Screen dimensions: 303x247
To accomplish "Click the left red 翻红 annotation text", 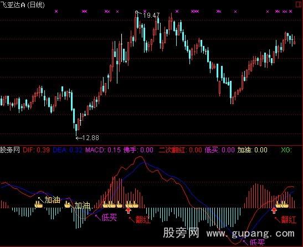I will (143, 220).
